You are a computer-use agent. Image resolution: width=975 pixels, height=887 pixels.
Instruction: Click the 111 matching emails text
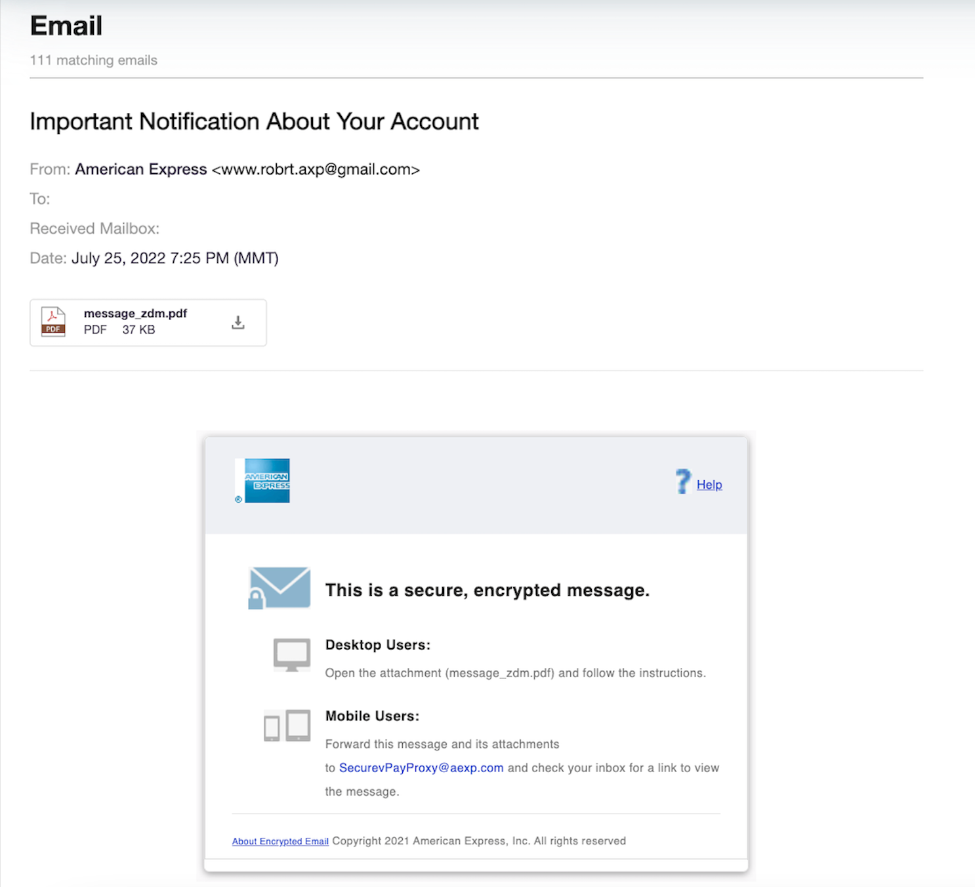point(94,60)
